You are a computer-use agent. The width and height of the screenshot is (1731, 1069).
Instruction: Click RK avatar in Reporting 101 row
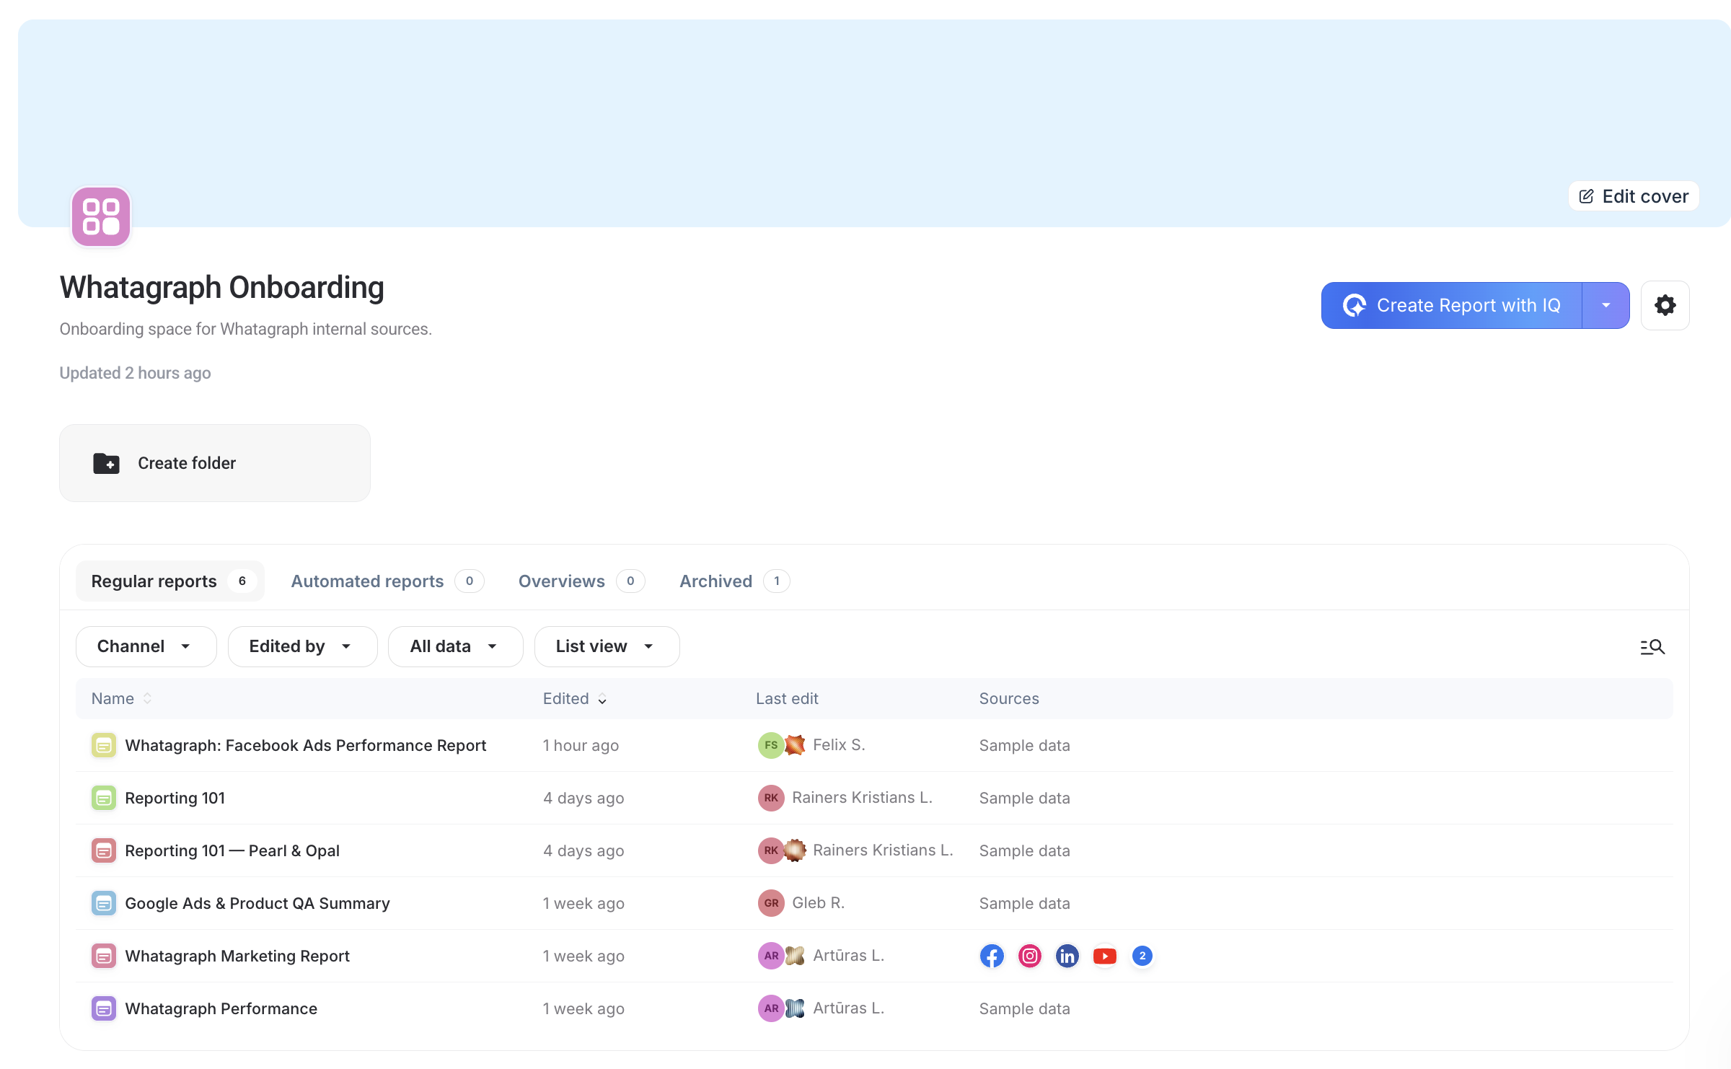point(771,798)
